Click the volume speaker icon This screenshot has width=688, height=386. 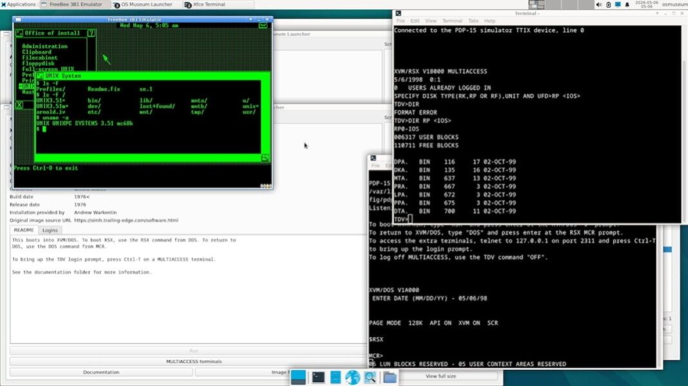(599, 5)
